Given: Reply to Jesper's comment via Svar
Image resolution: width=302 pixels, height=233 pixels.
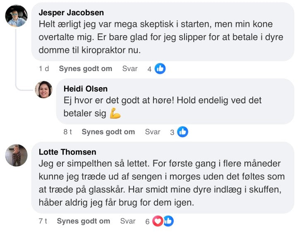Looking at the screenshot, I should click(x=129, y=69).
